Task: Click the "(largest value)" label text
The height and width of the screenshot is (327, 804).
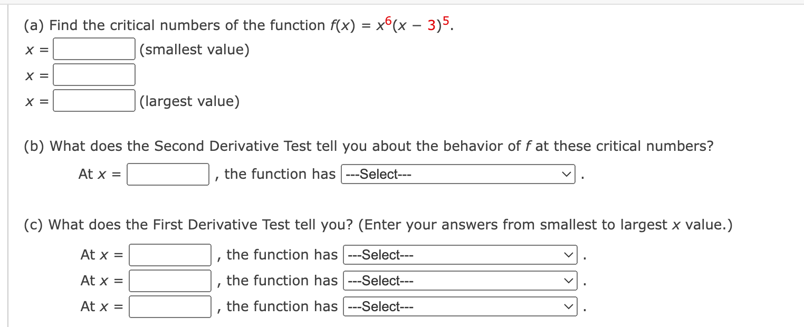Action: (190, 101)
